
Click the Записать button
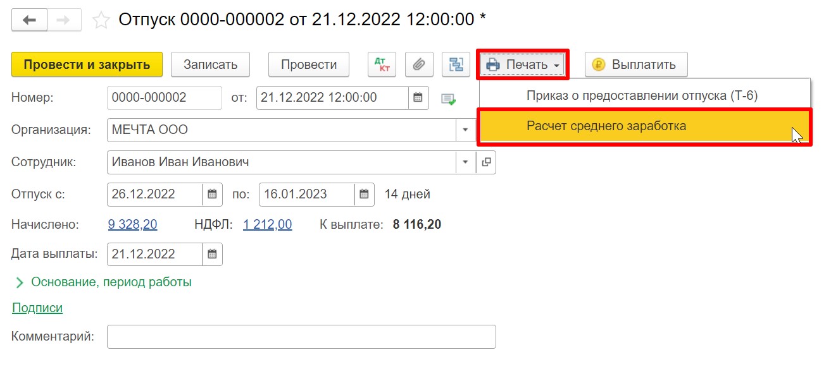(x=210, y=64)
